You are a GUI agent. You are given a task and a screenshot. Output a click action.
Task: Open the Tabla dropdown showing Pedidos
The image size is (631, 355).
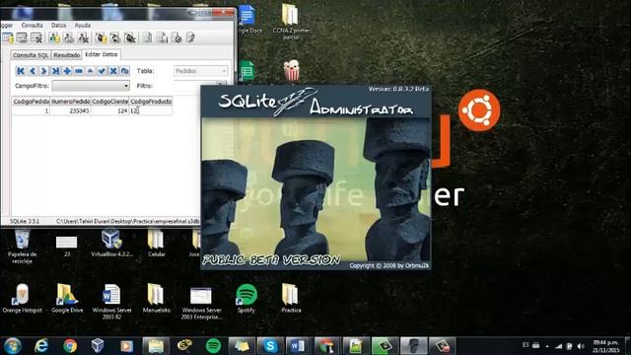(201, 71)
